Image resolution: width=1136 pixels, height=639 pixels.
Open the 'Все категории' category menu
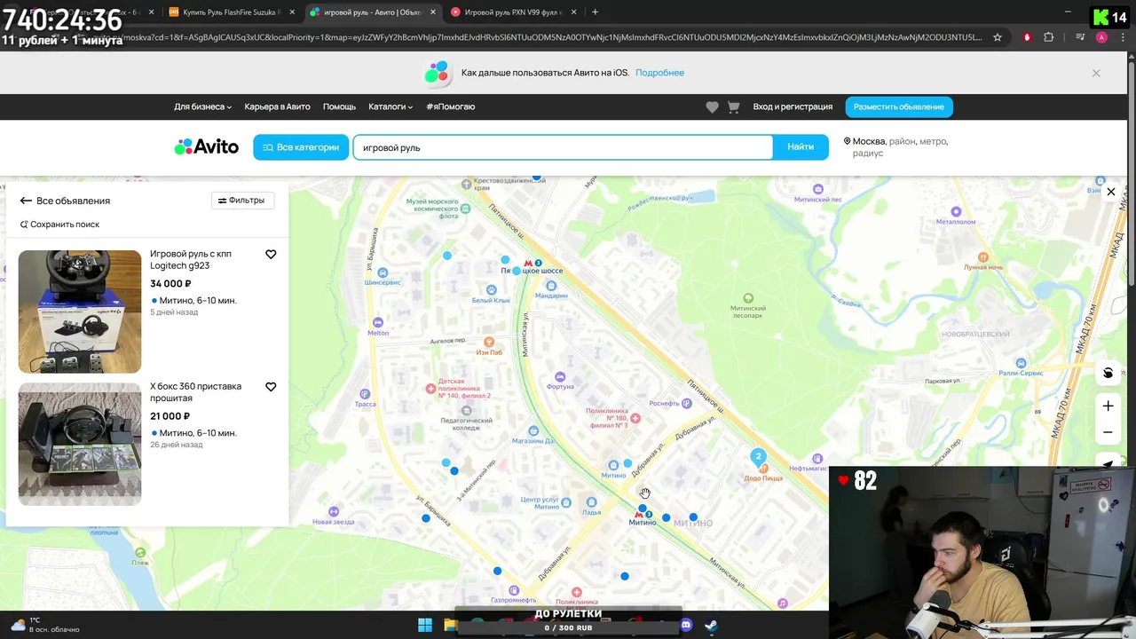click(301, 147)
